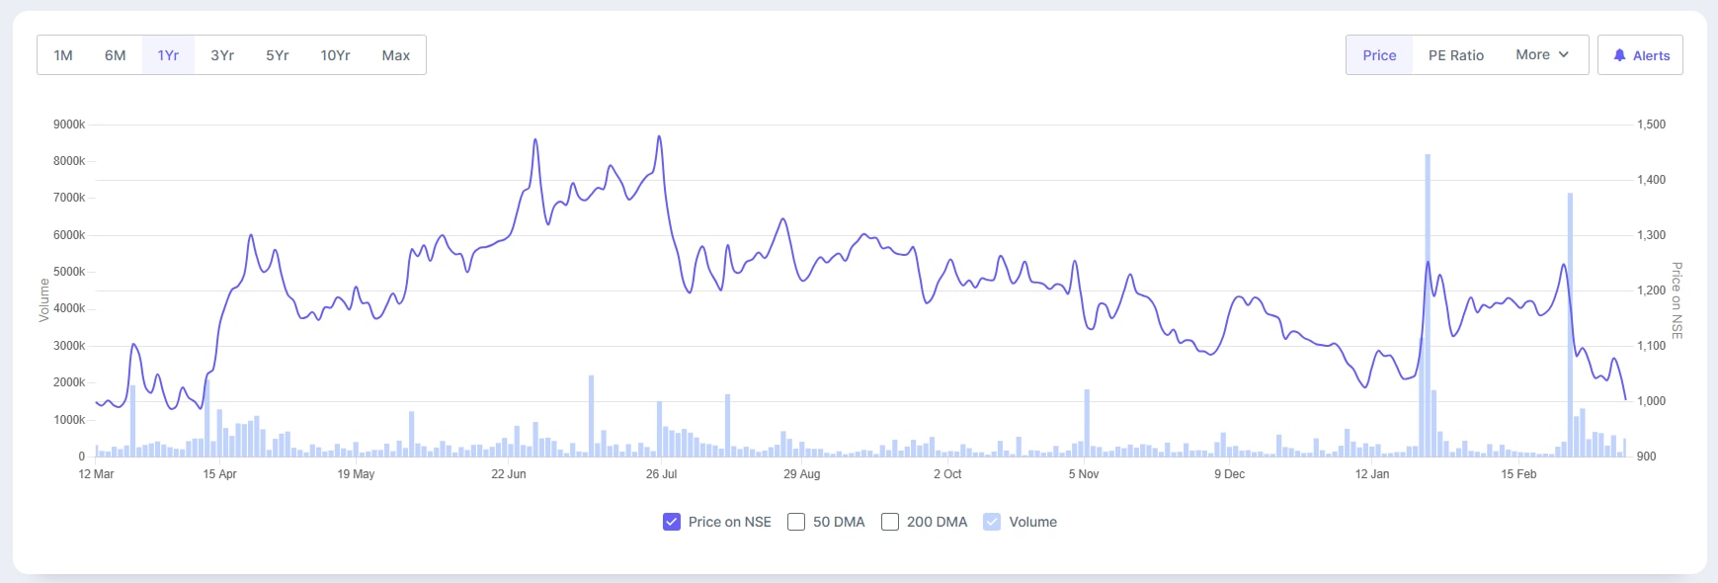Enable the 200 DMA checkbox

(x=890, y=522)
